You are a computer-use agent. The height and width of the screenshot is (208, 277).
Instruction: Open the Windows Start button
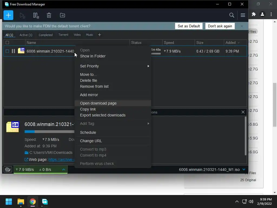click(x=9, y=201)
